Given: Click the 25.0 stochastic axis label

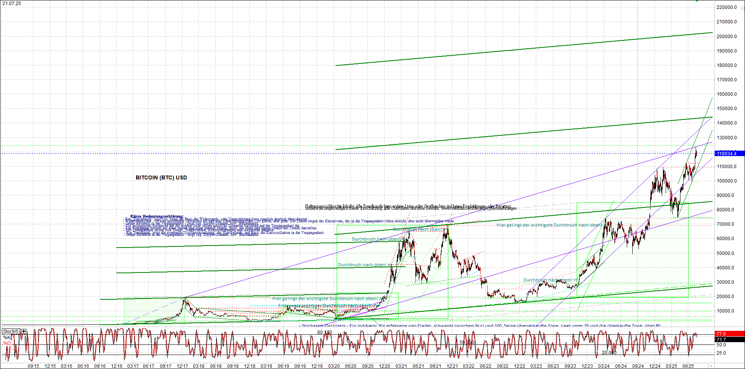Looking at the screenshot, I should click(x=721, y=353).
